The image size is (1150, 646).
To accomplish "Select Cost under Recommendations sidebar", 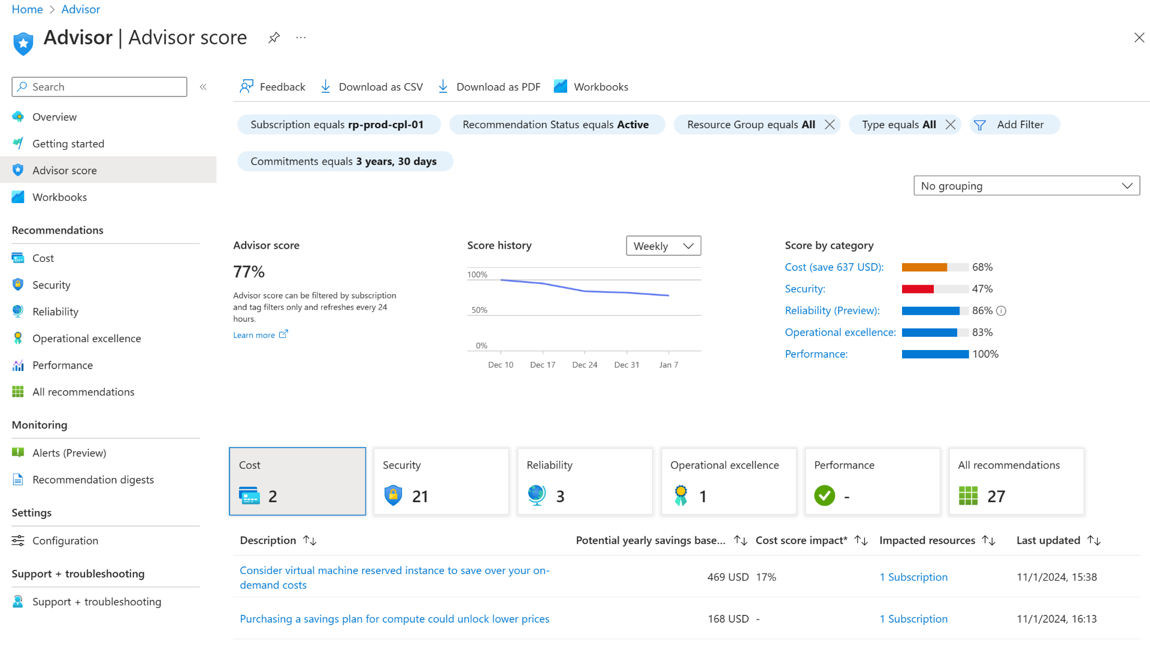I will 42,258.
